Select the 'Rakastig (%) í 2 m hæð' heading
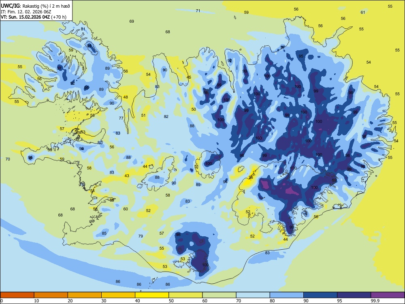Viewport: 405px width, 304px height. pos(46,6)
